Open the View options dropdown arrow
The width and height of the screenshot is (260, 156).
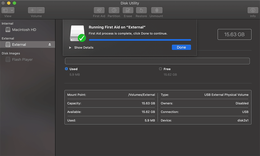coord(12,10)
